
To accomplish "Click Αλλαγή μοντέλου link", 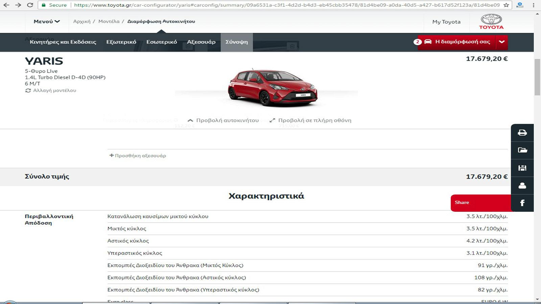I will pos(54,91).
